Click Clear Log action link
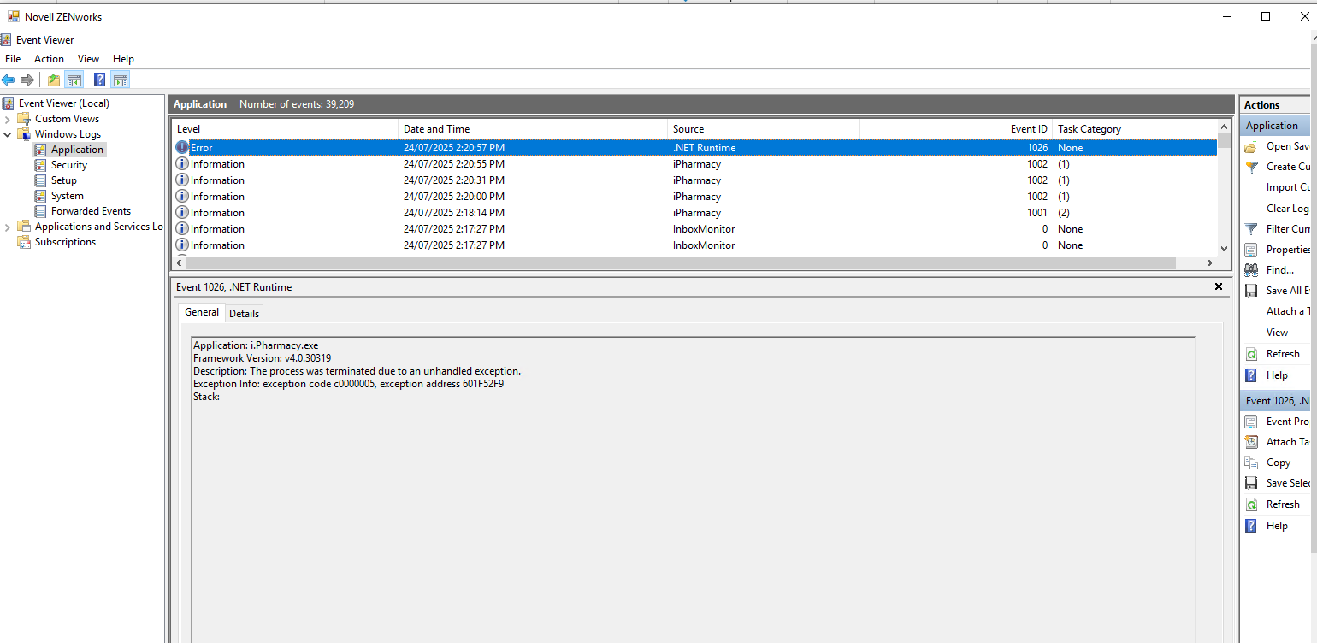The height and width of the screenshot is (643, 1317). coord(1287,209)
